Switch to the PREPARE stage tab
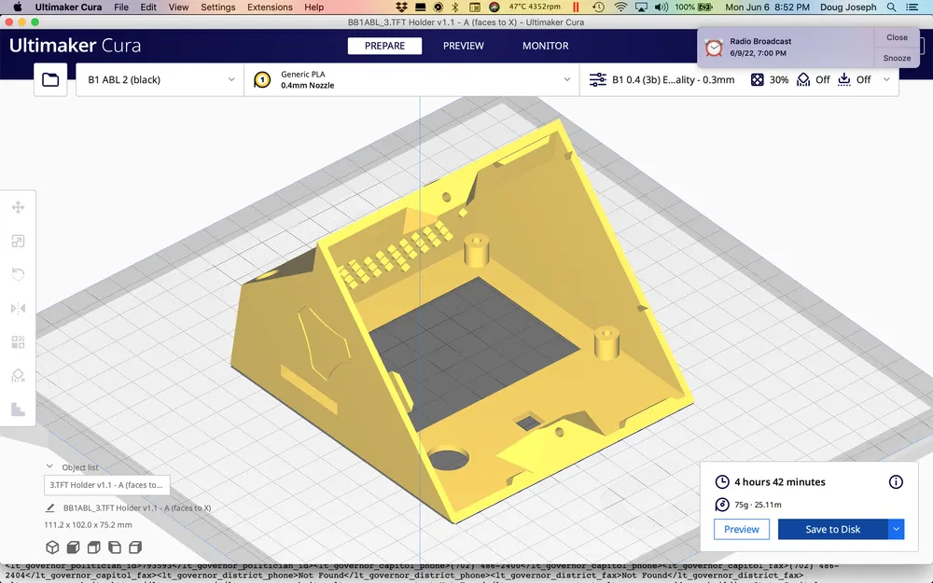Image resolution: width=933 pixels, height=583 pixels. [385, 46]
